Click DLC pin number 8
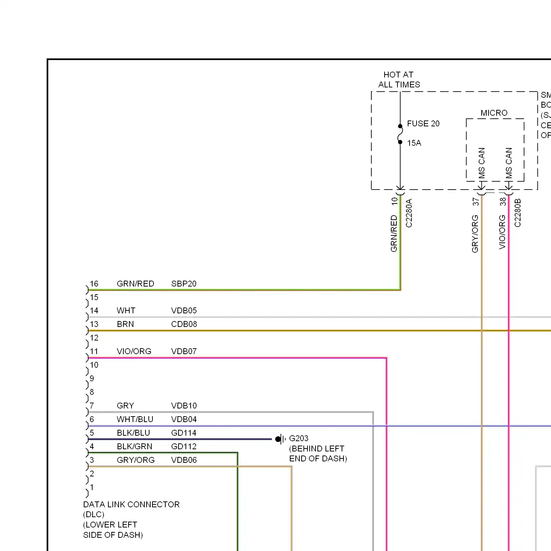This screenshot has height=551, width=551. coord(92,392)
